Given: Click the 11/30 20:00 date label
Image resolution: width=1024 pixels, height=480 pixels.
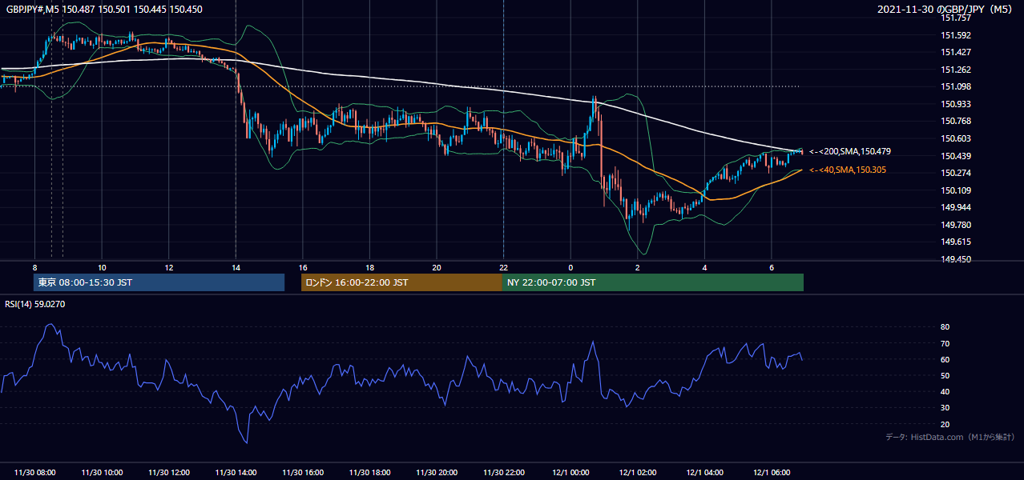Looking at the screenshot, I should coord(437,473).
